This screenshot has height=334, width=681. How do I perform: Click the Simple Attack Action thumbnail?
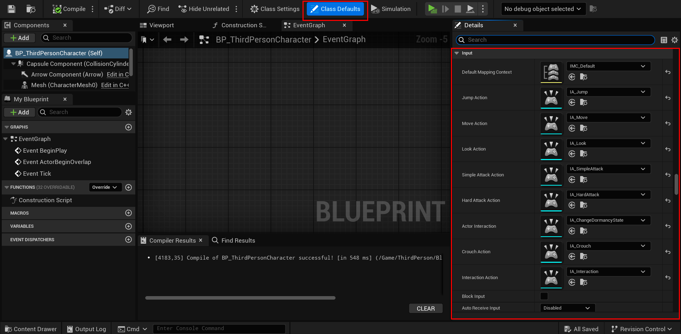[x=551, y=175]
